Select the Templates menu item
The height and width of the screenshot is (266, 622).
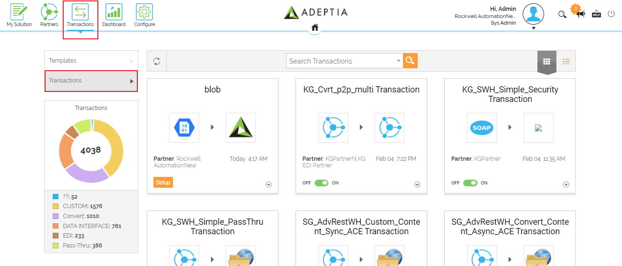[x=91, y=61]
